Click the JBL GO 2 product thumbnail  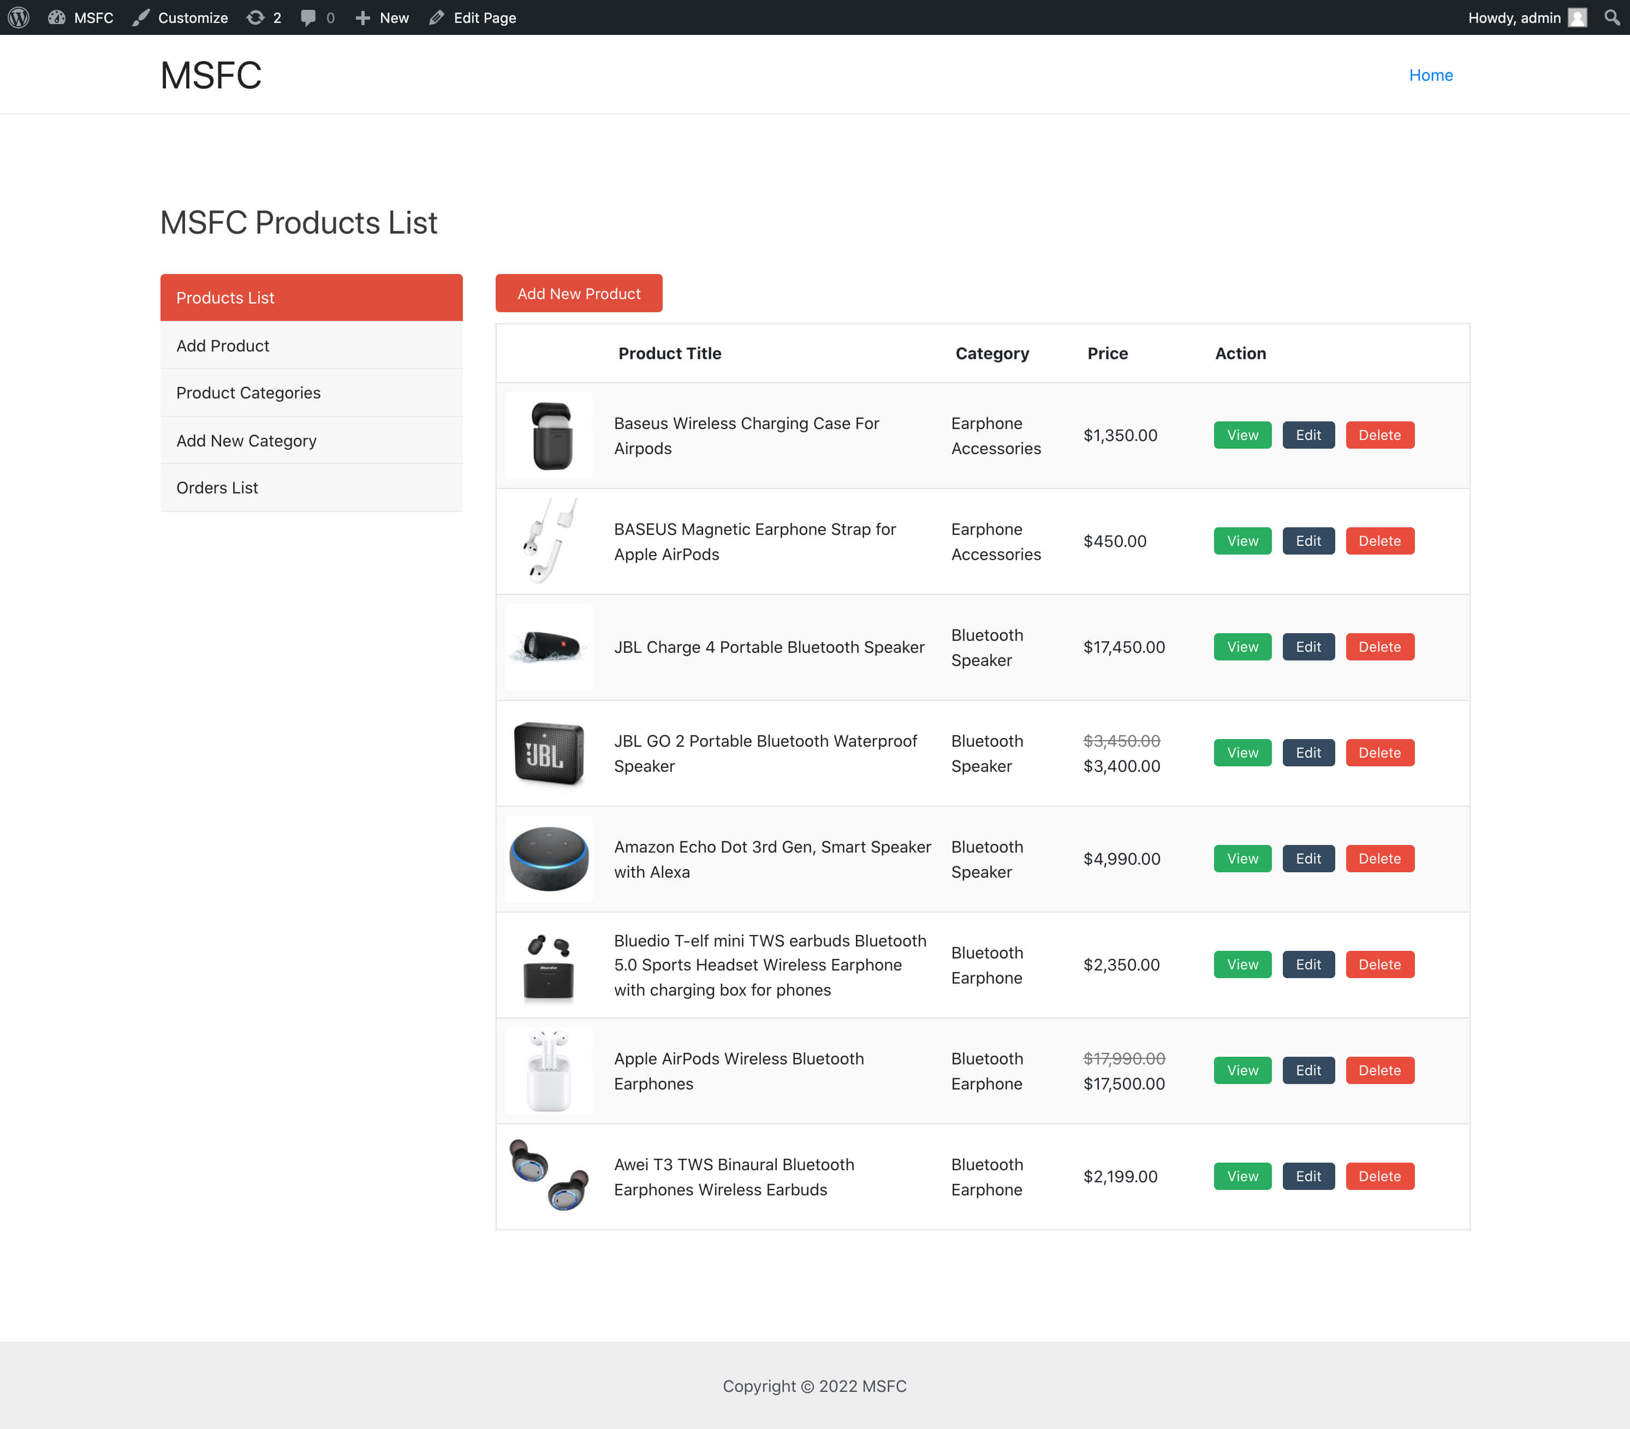[549, 754]
